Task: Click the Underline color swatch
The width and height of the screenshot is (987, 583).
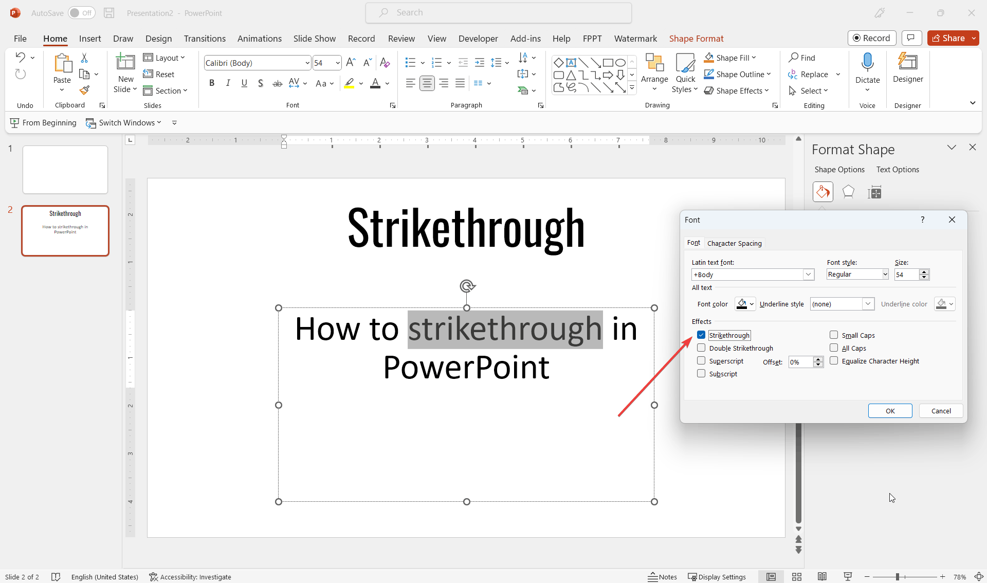Action: pyautogui.click(x=941, y=304)
